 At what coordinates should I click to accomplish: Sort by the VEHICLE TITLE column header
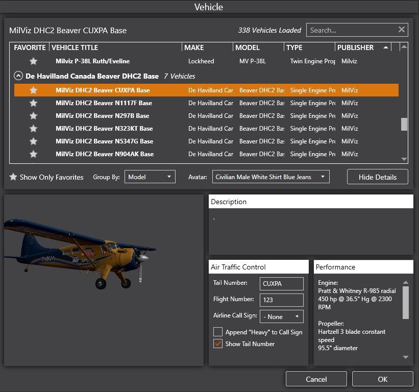coord(116,47)
